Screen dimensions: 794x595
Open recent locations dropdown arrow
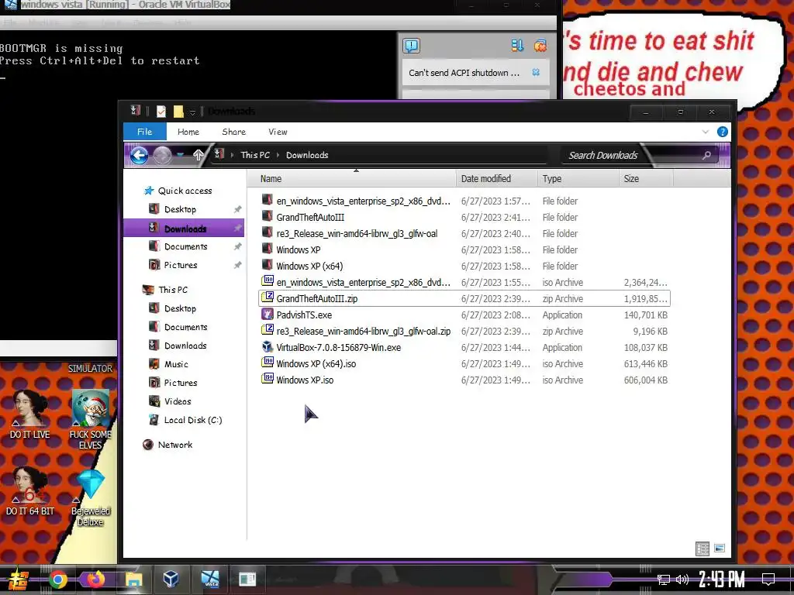tap(180, 155)
